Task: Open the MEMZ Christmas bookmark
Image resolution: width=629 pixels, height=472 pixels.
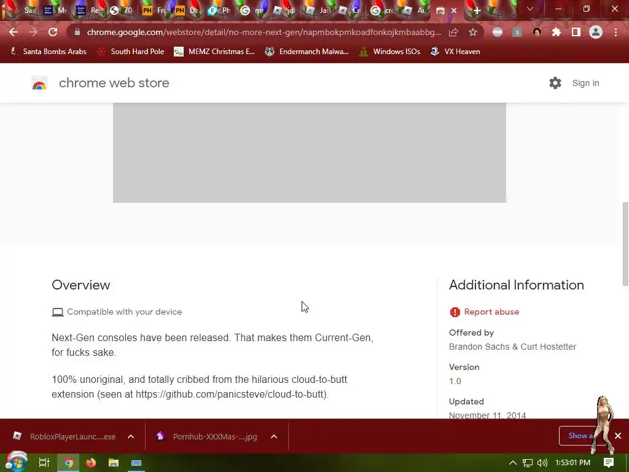Action: 214,52
